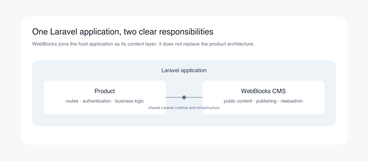Click the subtitle beginning 'WebBlocks joins the host application'
Image resolution: width=368 pixels, height=161 pixels.
coord(143,44)
